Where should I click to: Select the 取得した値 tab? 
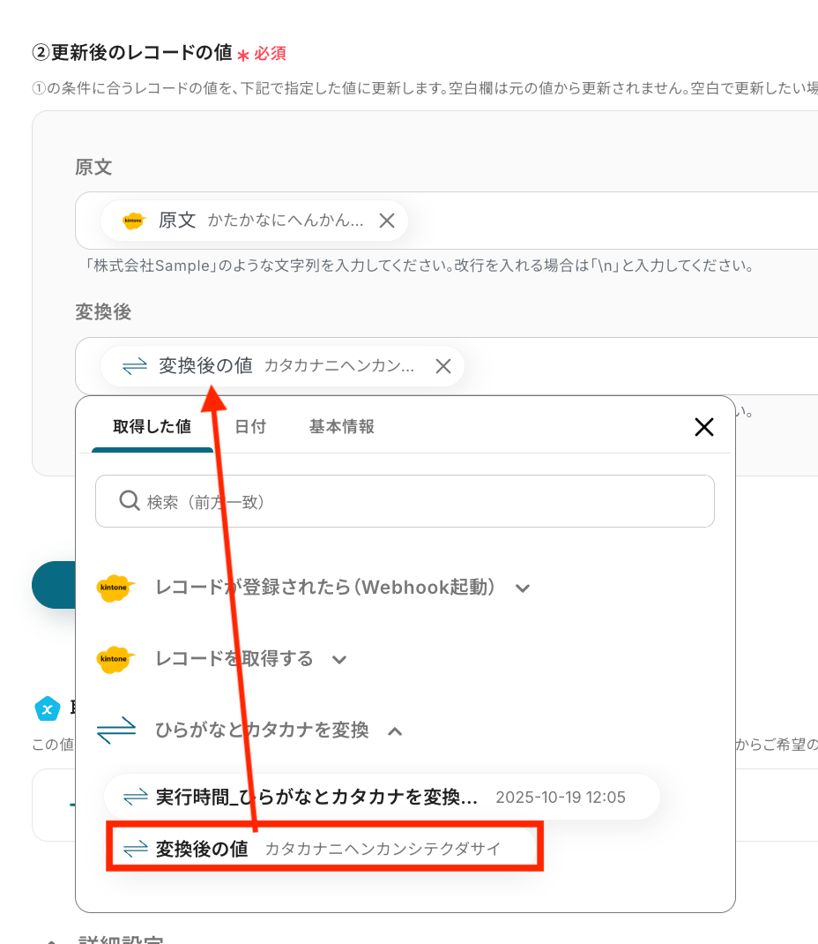pos(152,427)
